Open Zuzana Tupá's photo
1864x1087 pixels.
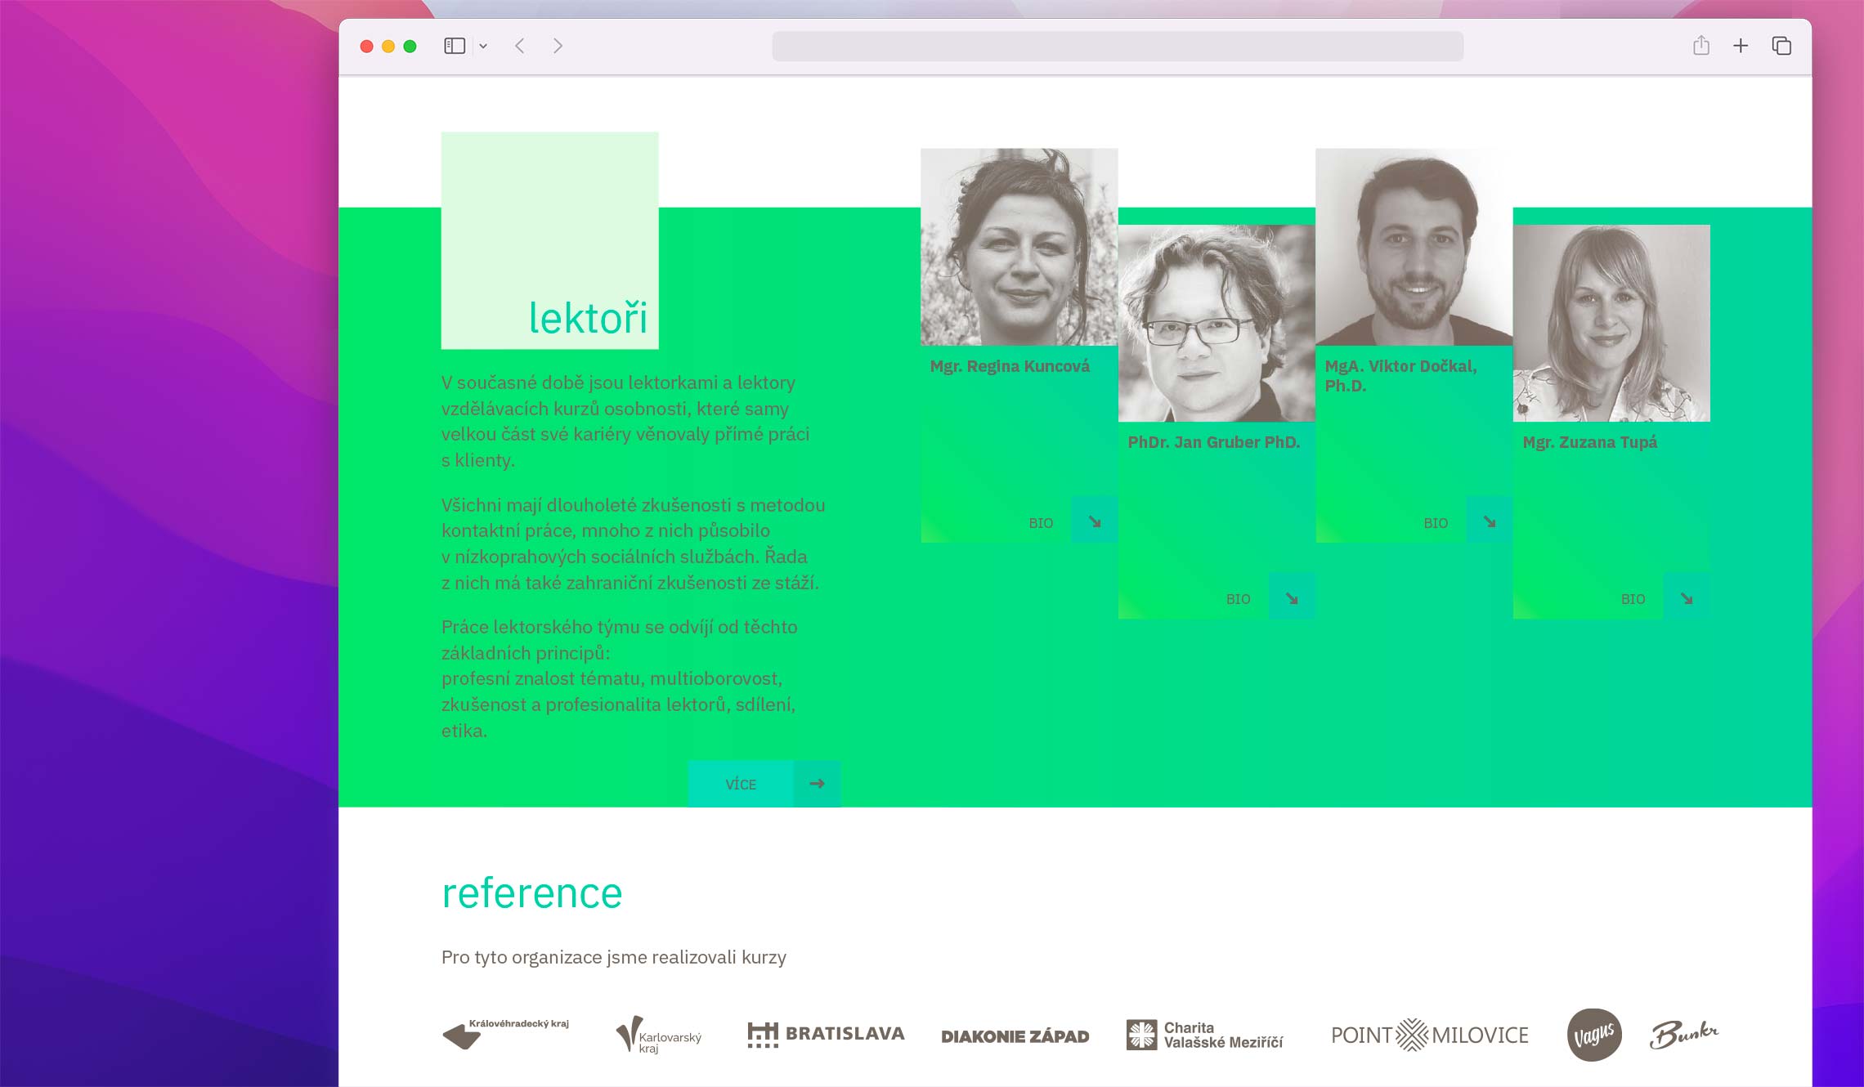tap(1611, 323)
